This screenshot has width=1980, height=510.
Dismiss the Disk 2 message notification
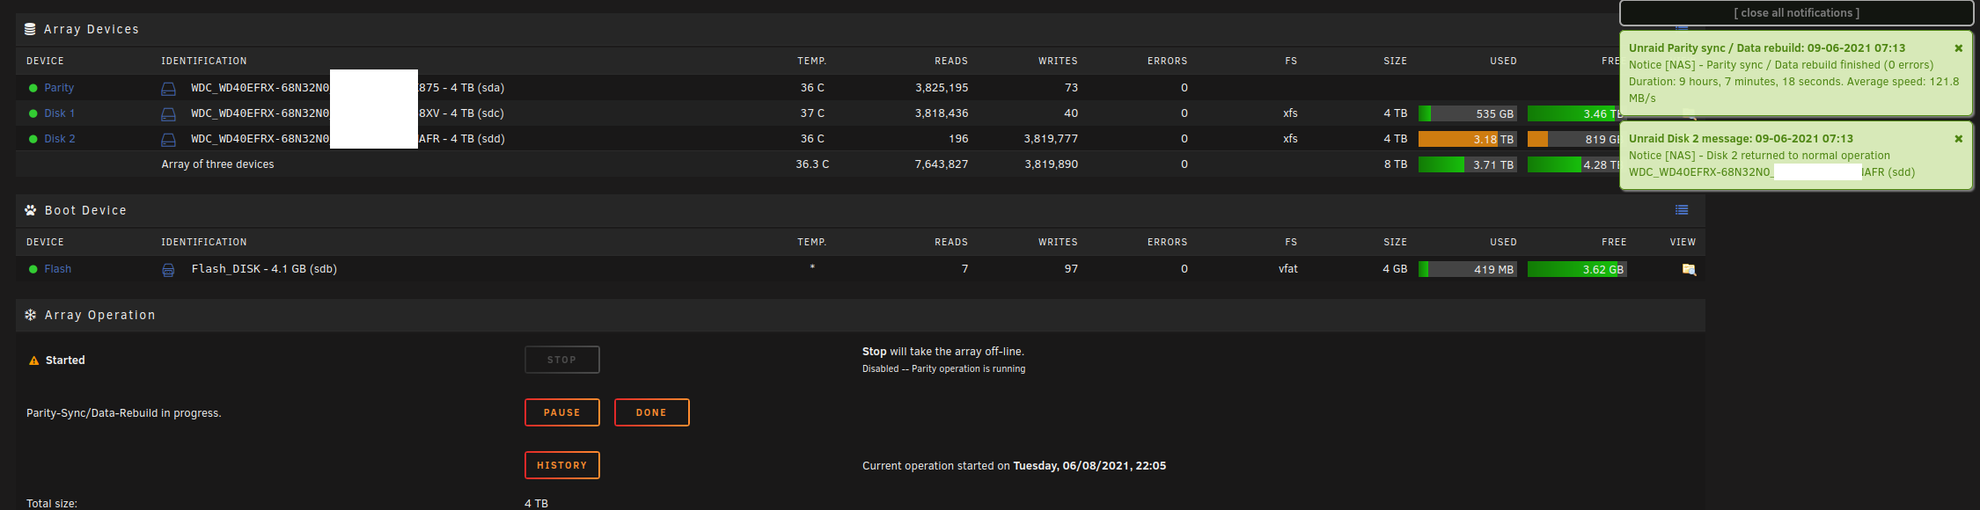1959,139
